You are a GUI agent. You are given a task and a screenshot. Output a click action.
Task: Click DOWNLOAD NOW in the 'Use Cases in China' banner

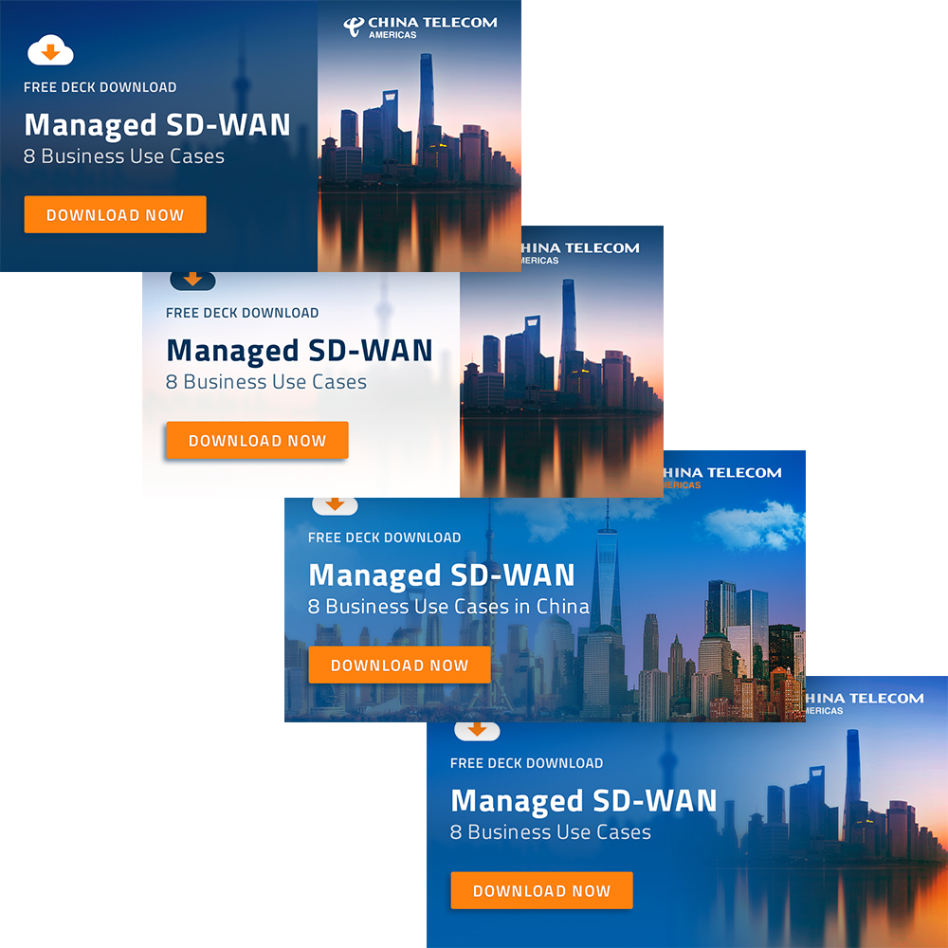pos(400,665)
